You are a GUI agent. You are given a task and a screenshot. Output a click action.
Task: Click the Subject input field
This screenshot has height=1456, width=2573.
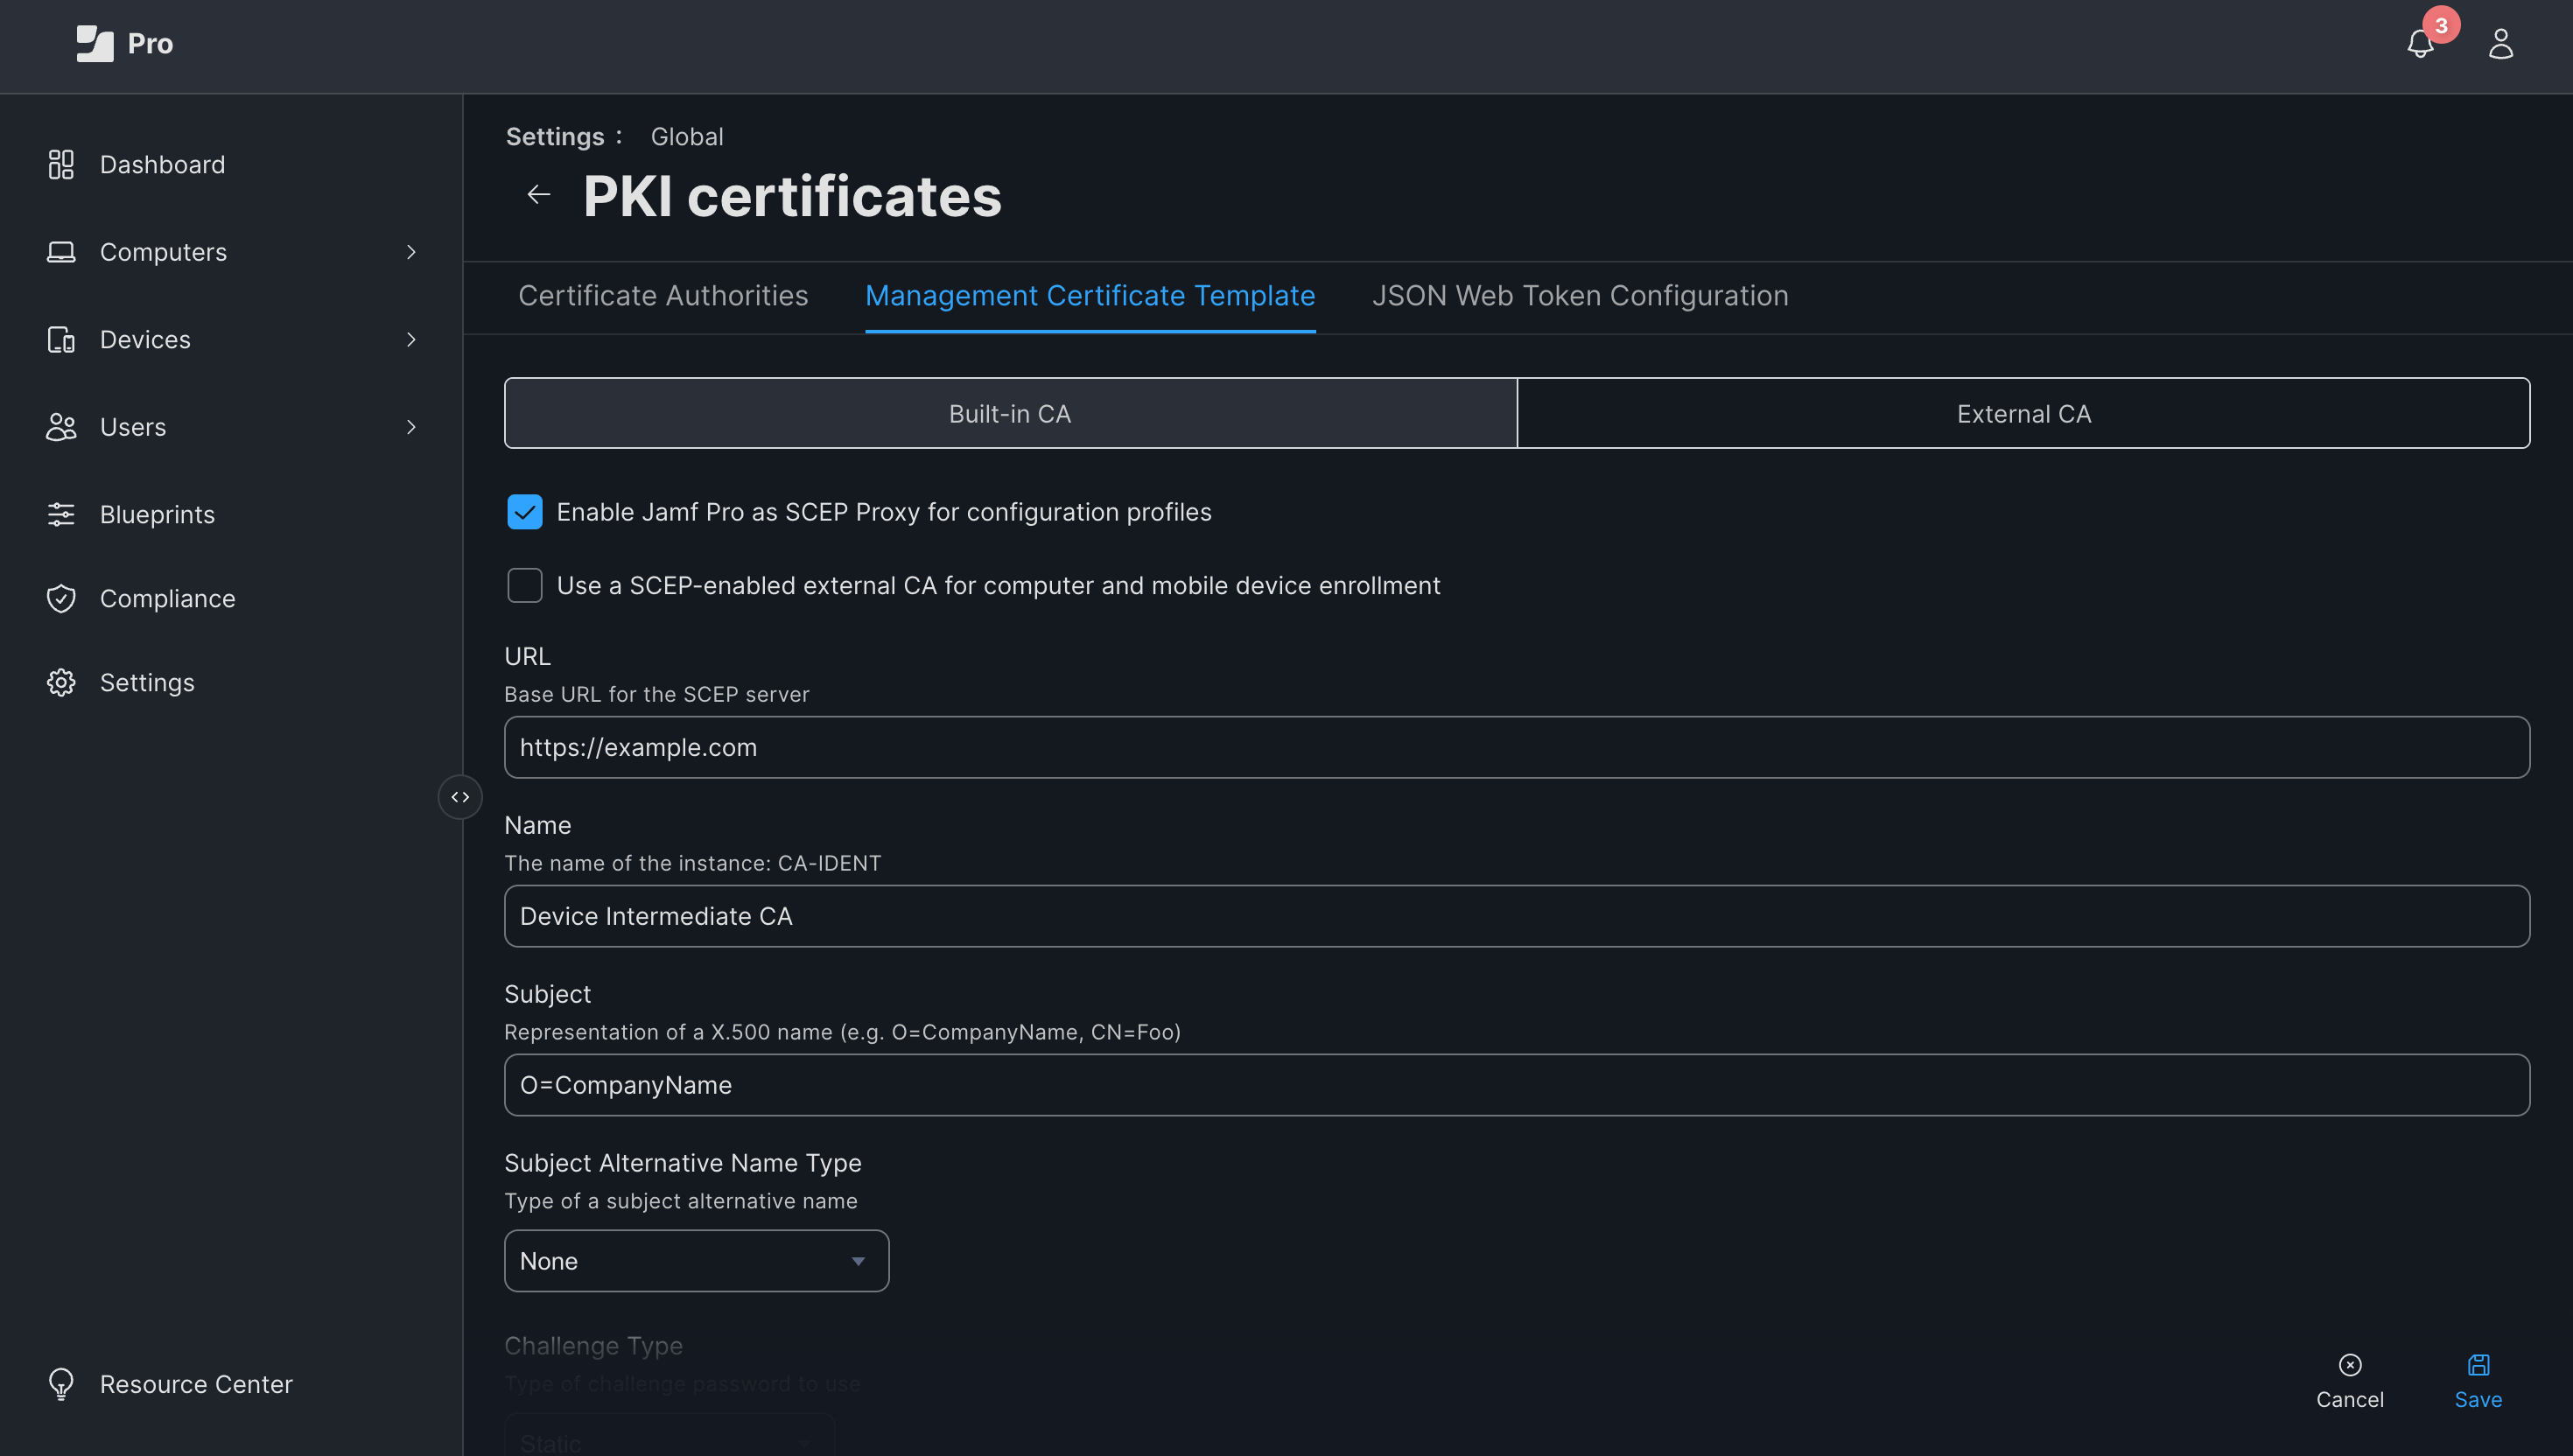pos(1516,1085)
